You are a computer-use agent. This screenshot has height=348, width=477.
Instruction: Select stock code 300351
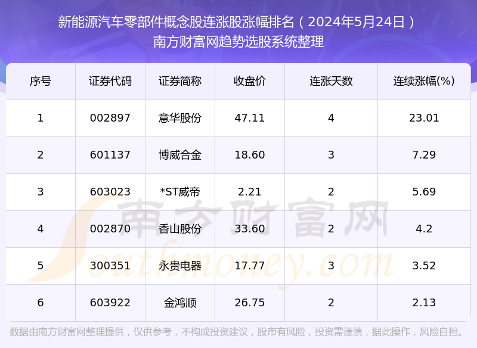pos(110,266)
